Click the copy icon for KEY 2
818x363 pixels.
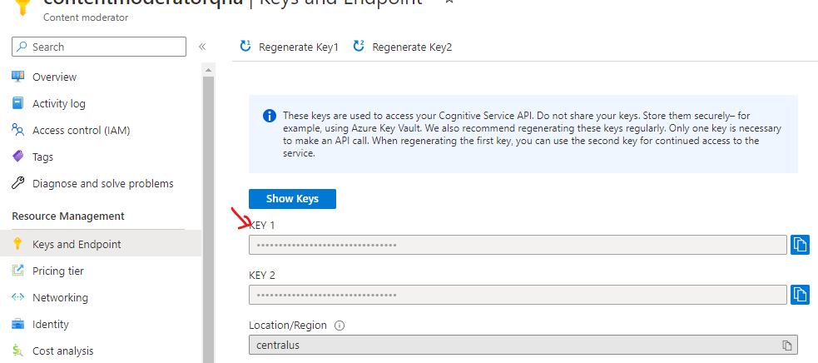click(x=800, y=295)
